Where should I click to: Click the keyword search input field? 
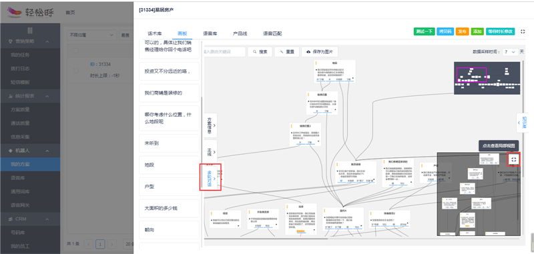click(x=224, y=52)
